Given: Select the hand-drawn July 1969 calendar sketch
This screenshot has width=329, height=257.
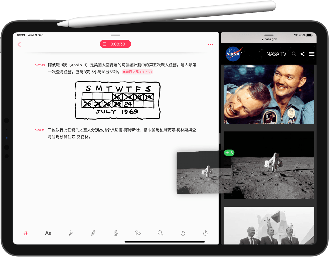Looking at the screenshot, I should 118,100.
